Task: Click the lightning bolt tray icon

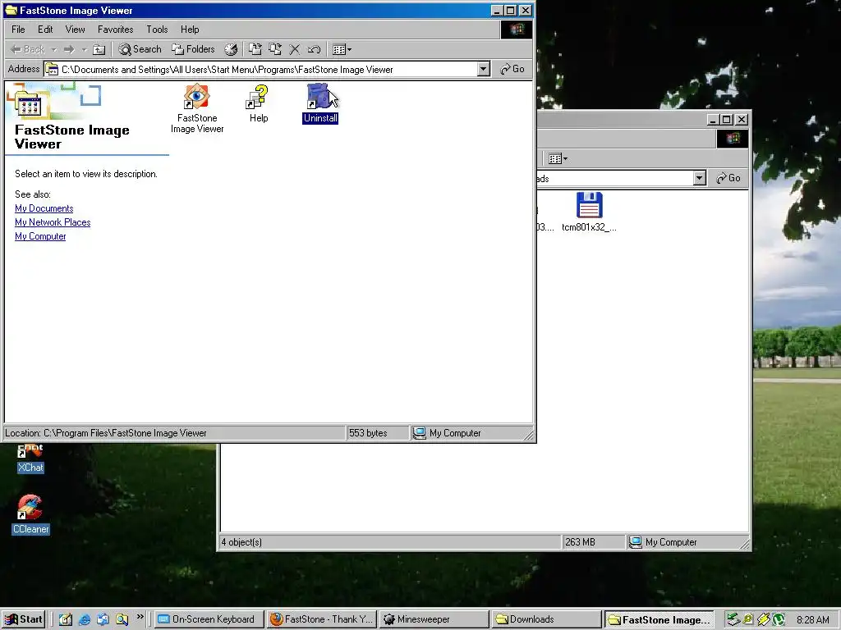Action: pyautogui.click(x=763, y=620)
